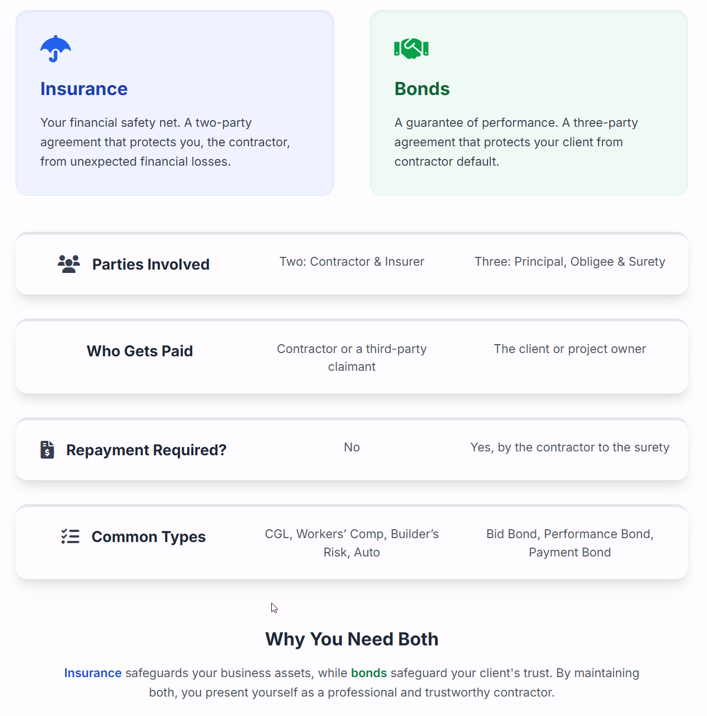Click 'Bid Bond, Performance Bond, Payment Bond' text
Viewport: 707px width, 716px height.
coord(570,543)
